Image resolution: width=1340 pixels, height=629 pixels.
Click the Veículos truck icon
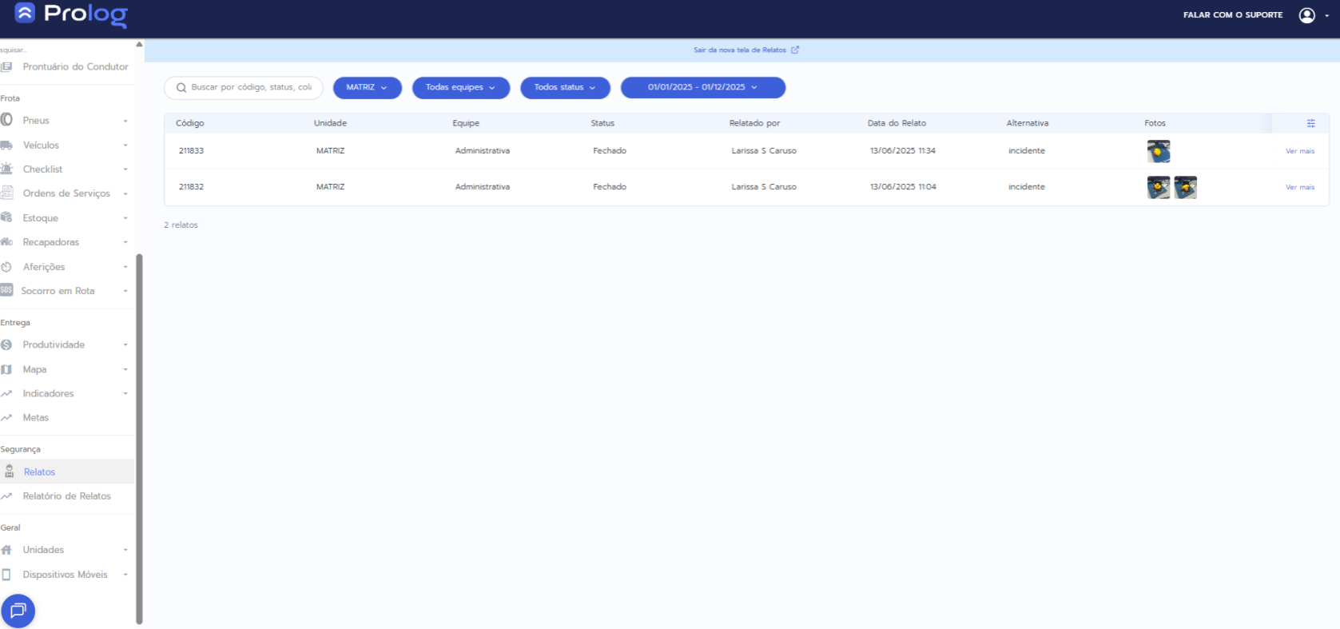7,145
